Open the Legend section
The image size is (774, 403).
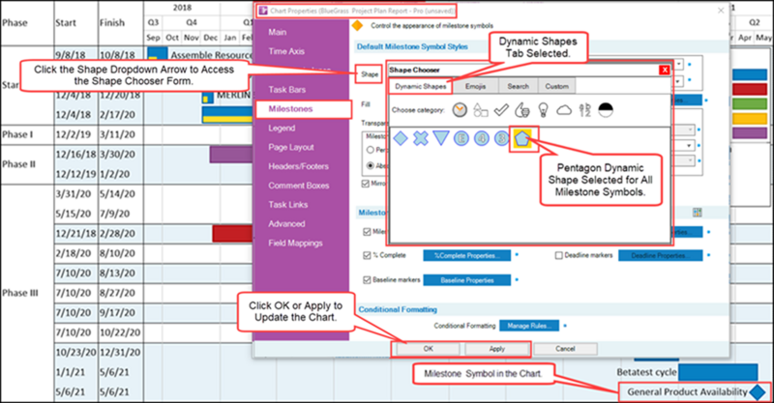[282, 129]
